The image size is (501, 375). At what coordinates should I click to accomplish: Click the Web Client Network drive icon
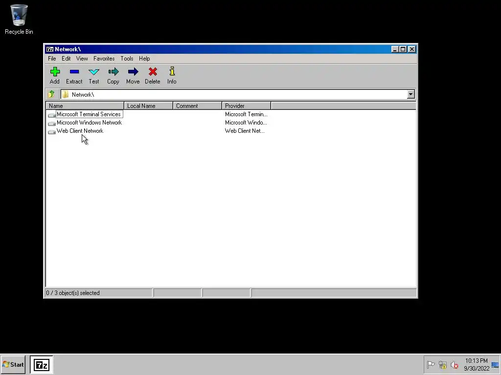(x=52, y=131)
